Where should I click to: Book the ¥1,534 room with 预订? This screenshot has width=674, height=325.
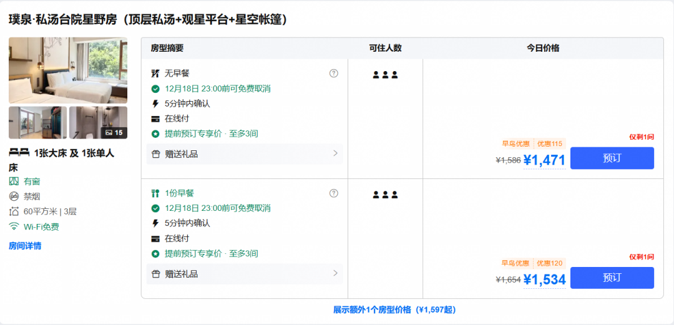click(612, 278)
